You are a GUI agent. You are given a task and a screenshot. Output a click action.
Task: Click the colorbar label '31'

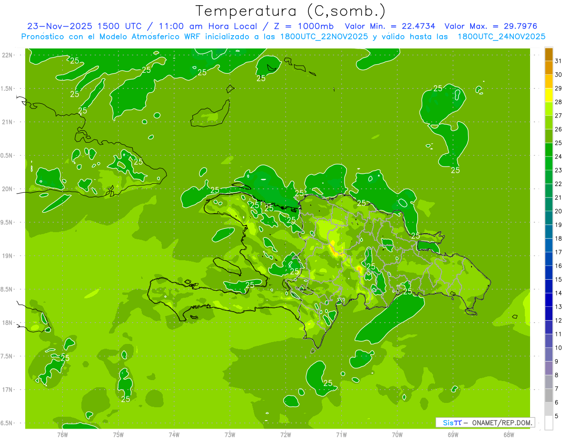[x=559, y=61]
